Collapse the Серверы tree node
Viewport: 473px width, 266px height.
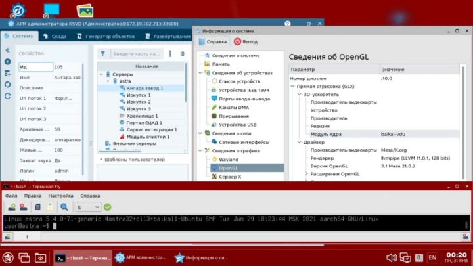click(101, 74)
